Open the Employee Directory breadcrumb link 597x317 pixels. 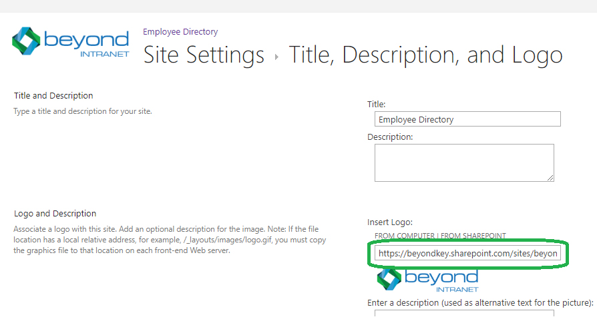180,31
